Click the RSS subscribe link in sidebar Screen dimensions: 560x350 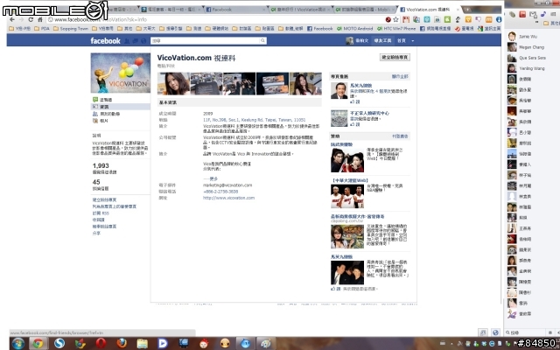pos(101,213)
